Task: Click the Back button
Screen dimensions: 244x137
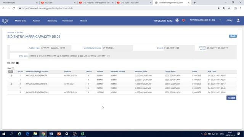Action: (233, 36)
